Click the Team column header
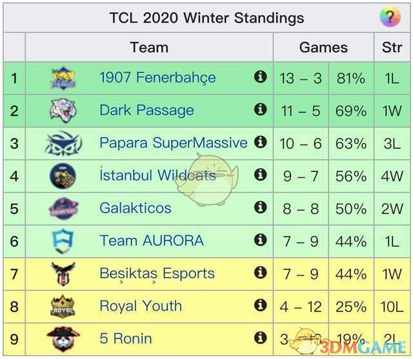 pos(149,48)
